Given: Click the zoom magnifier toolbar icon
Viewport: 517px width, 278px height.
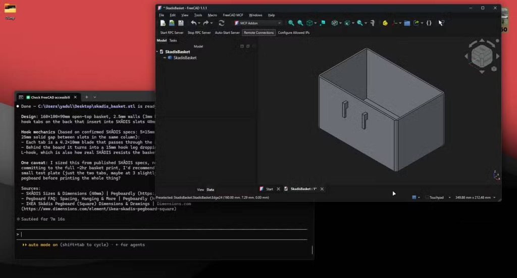Looking at the screenshot, I should (x=359, y=23).
